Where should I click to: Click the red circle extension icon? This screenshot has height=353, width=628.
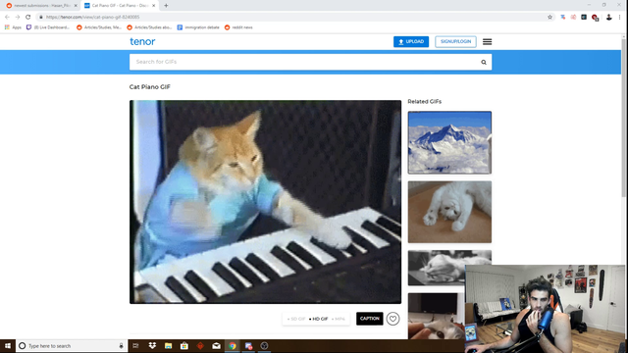[x=595, y=18]
